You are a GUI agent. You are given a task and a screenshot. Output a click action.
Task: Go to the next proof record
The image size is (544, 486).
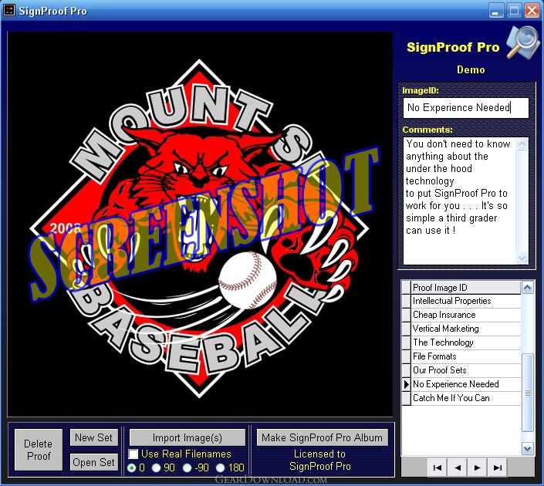(477, 467)
